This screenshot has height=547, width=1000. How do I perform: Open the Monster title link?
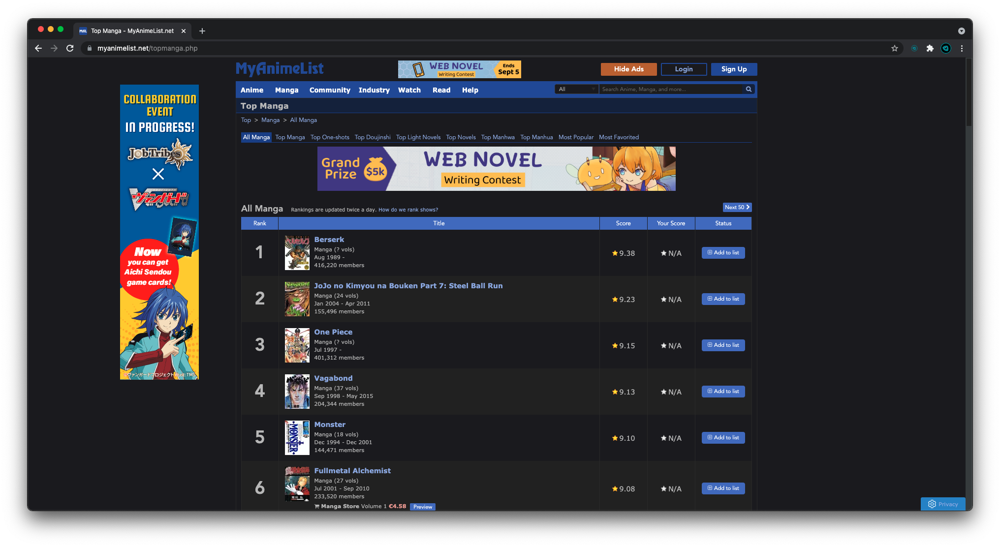(330, 425)
